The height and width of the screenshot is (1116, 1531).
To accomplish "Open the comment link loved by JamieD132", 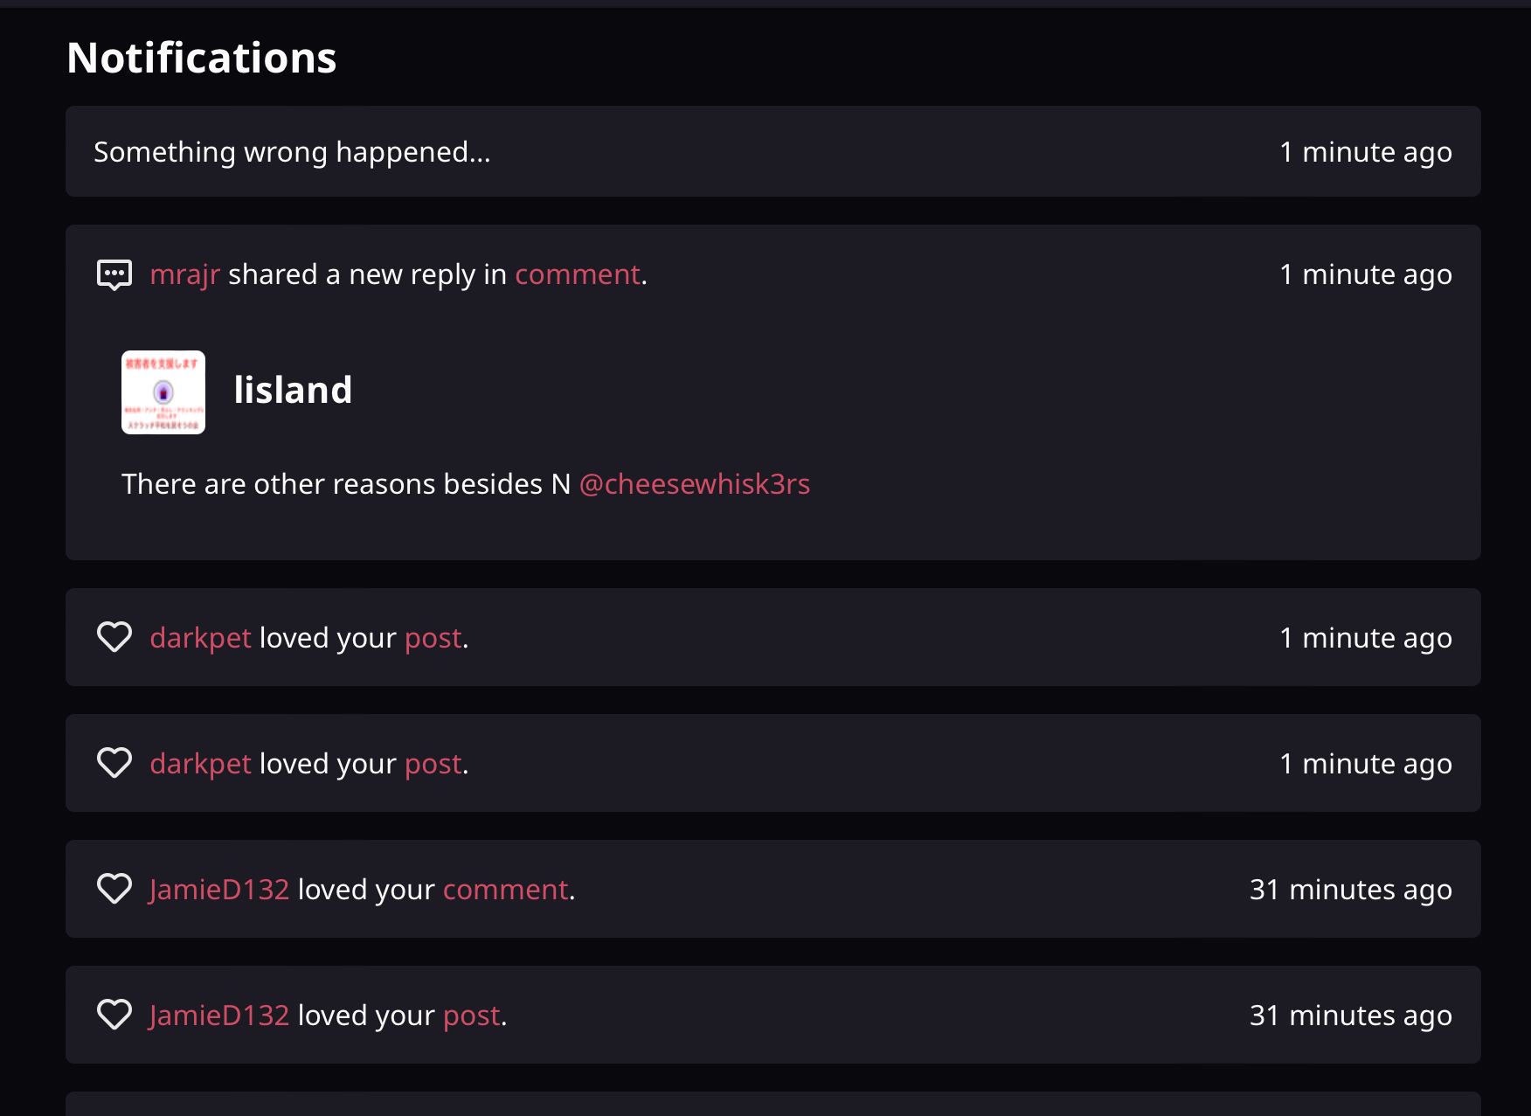I will click(506, 890).
